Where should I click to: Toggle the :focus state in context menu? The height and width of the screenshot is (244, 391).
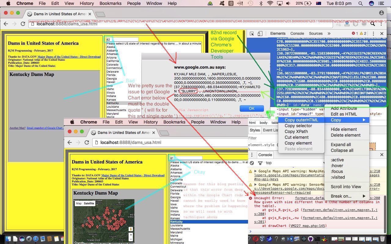[348, 171]
